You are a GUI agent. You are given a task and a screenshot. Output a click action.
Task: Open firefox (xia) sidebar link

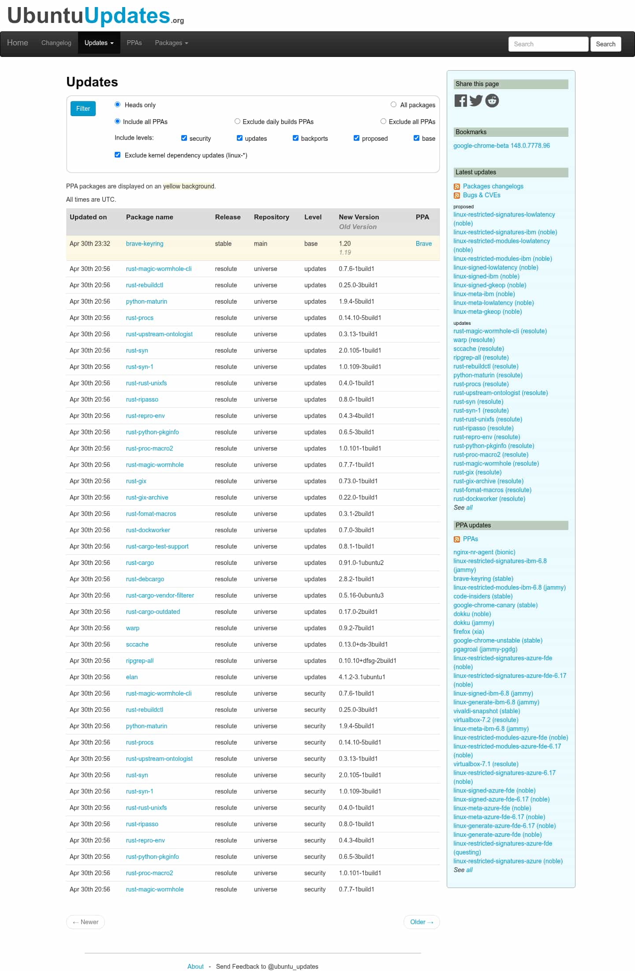click(x=468, y=632)
